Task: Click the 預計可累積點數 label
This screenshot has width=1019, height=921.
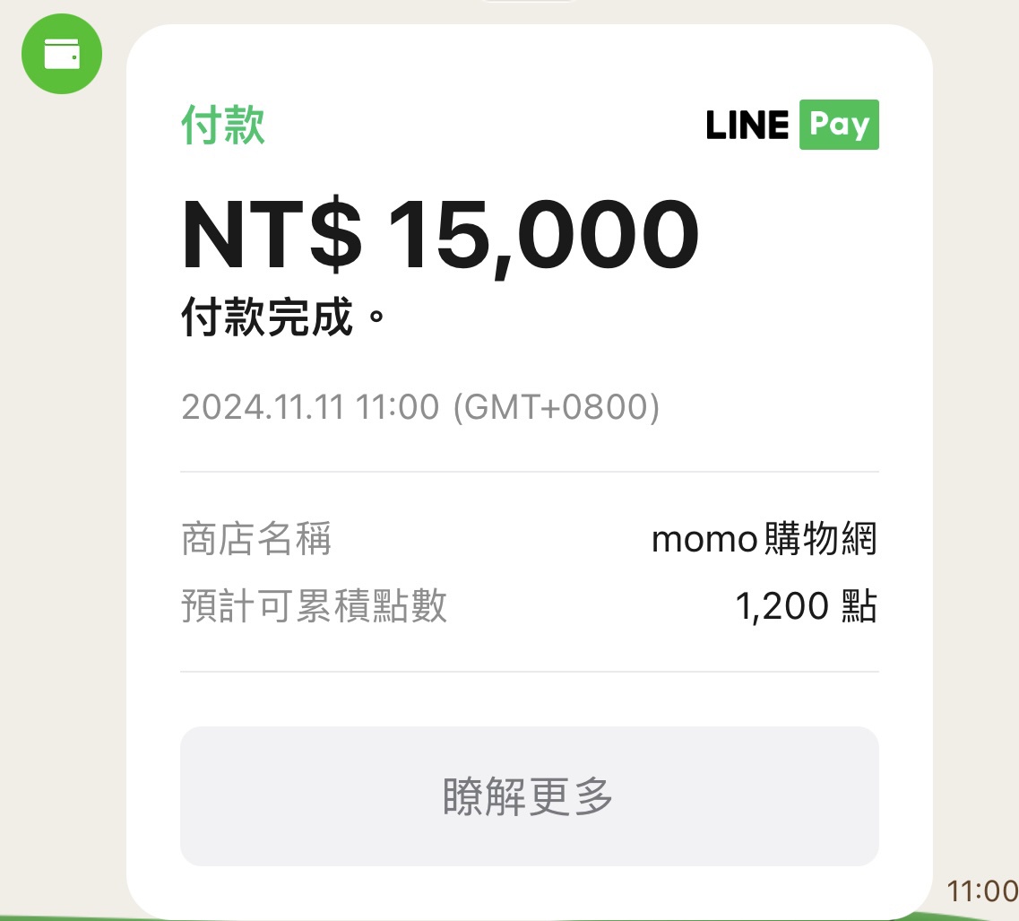Action: pos(314,607)
